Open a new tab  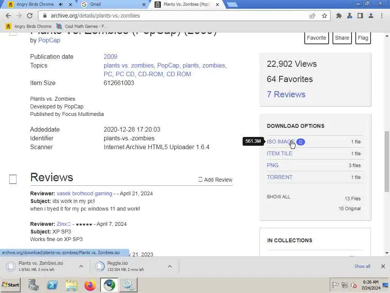(x=232, y=5)
